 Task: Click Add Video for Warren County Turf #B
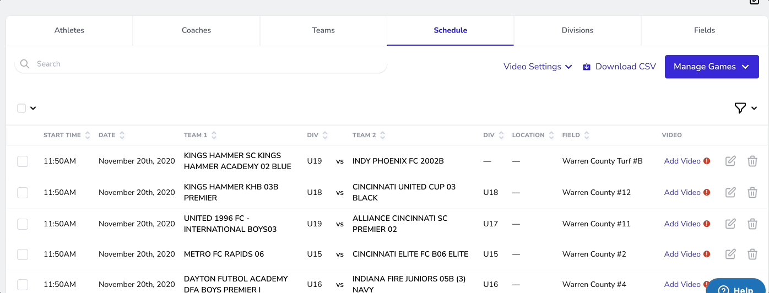click(x=682, y=161)
